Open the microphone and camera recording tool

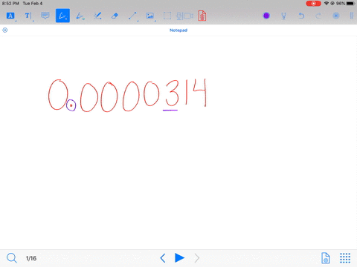click(x=184, y=16)
